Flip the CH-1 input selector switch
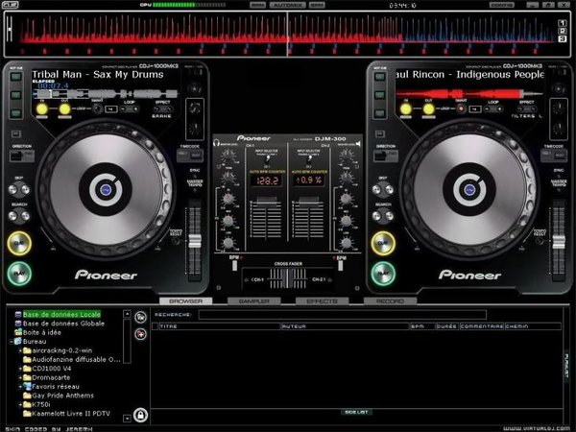The height and width of the screenshot is (432, 576). tap(268, 159)
